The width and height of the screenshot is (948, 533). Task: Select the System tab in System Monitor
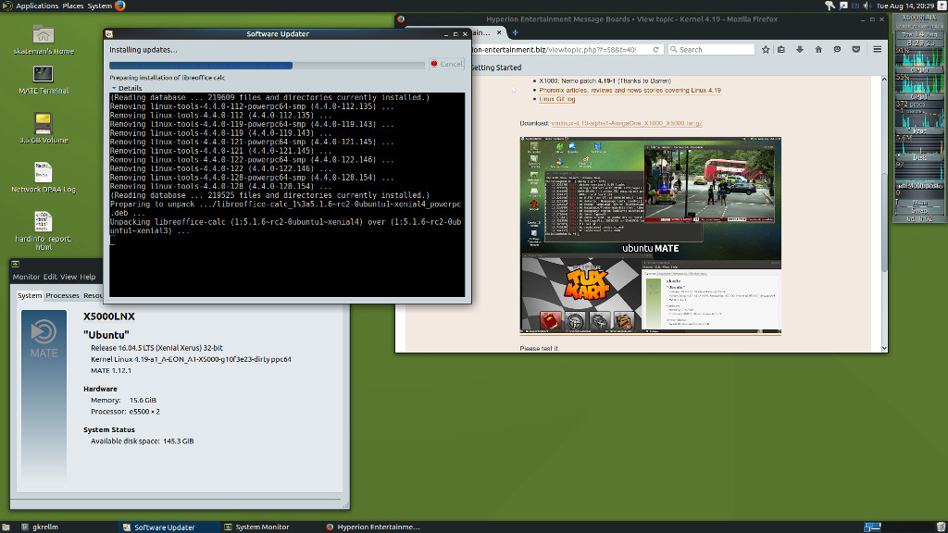point(29,295)
